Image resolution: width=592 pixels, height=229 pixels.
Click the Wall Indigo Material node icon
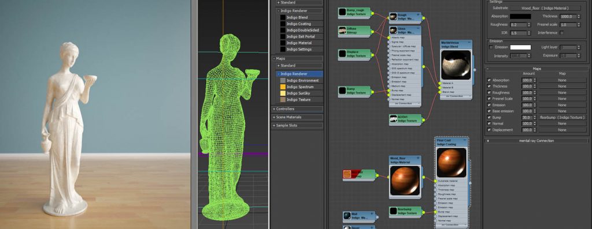[347, 216]
